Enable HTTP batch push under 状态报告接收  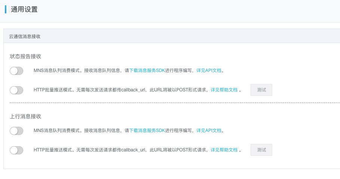pos(16,90)
